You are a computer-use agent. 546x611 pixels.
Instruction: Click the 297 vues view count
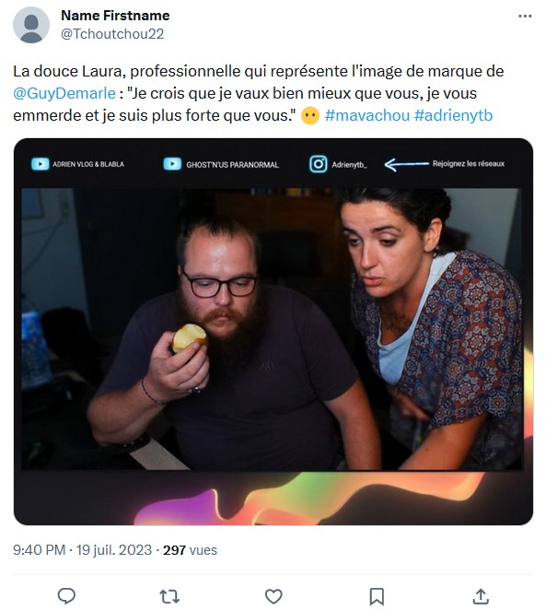[x=190, y=550]
